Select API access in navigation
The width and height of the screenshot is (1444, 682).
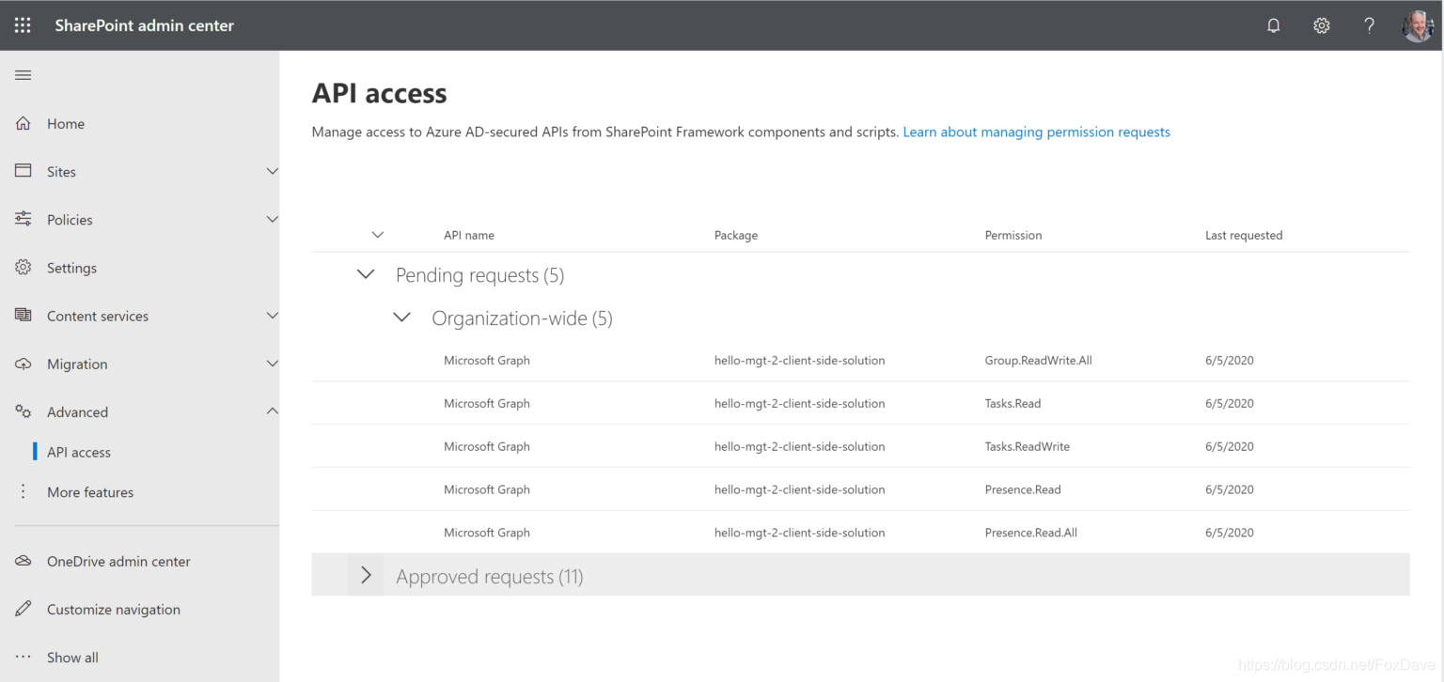point(79,452)
